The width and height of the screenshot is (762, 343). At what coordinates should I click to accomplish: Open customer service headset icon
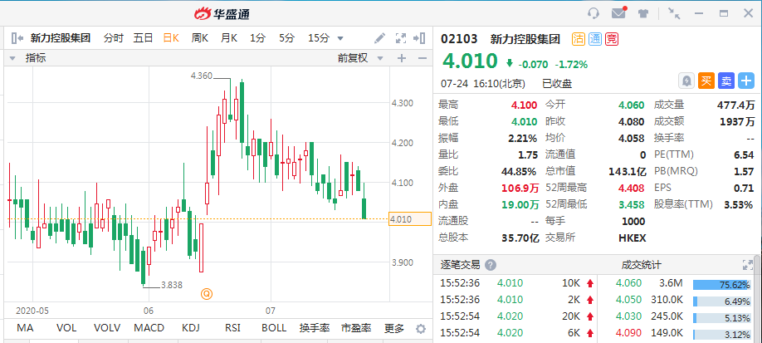593,13
